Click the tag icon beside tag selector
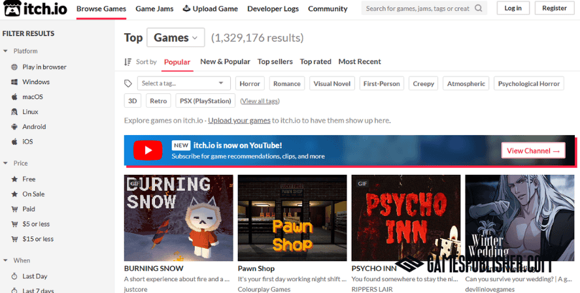 [128, 84]
